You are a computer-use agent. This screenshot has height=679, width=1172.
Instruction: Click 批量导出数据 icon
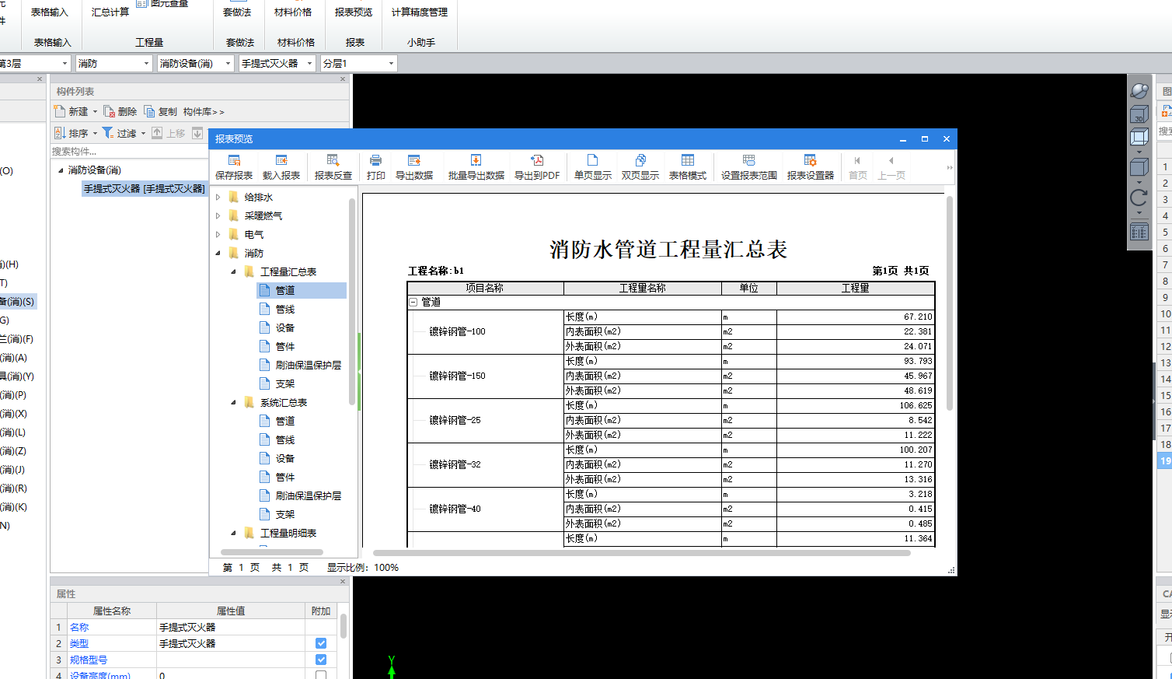[x=476, y=160]
